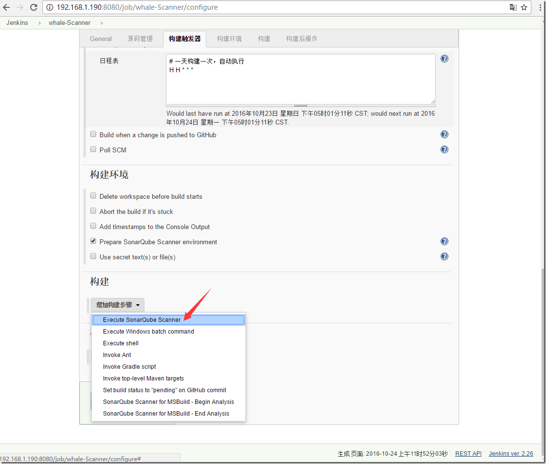Bookmark this page with star icon
This screenshot has height=464, width=546.
(524, 7)
